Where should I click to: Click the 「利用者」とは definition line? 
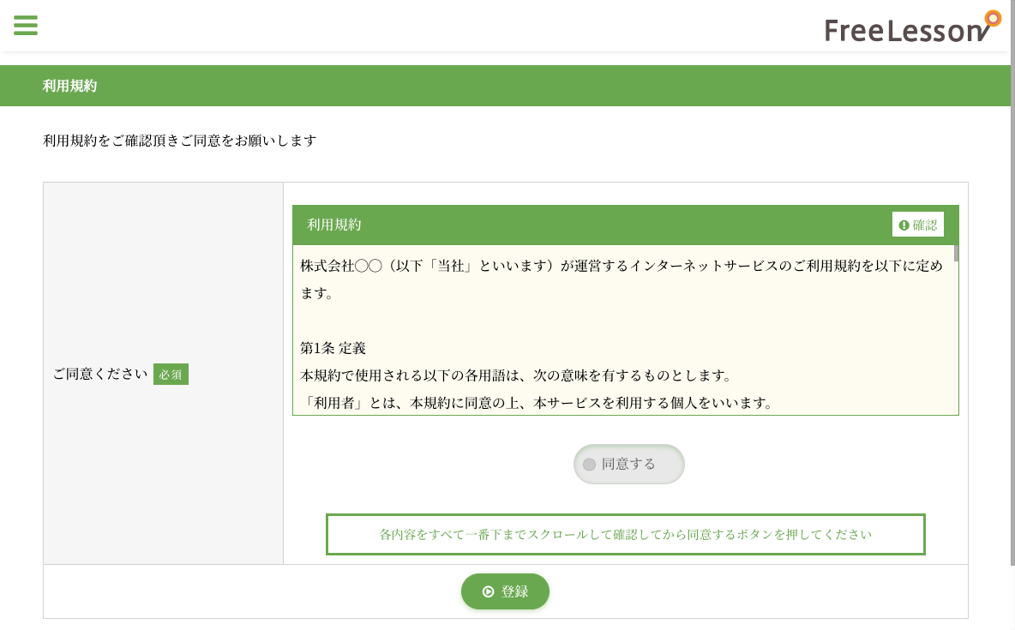[537, 403]
